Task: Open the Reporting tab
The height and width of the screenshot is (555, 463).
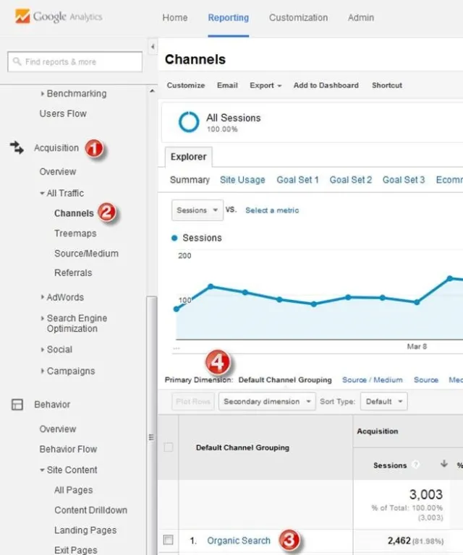Action: tap(228, 17)
